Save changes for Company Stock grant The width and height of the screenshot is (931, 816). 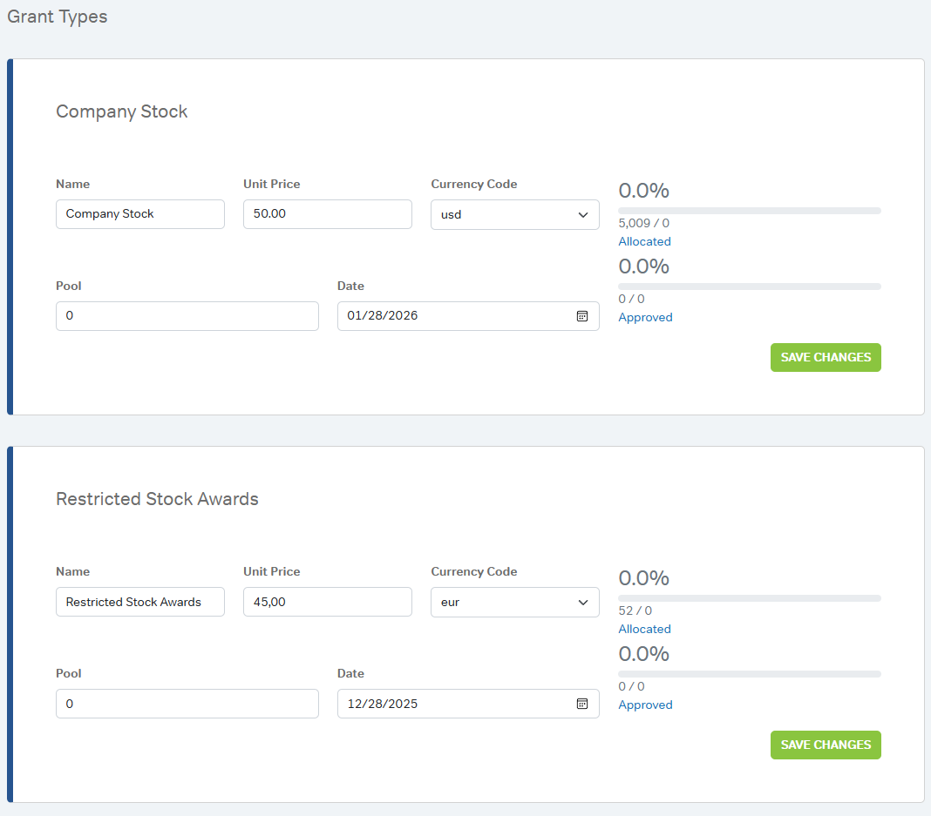point(825,357)
